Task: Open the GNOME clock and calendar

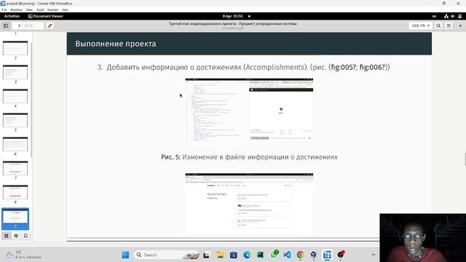Action: coord(233,16)
